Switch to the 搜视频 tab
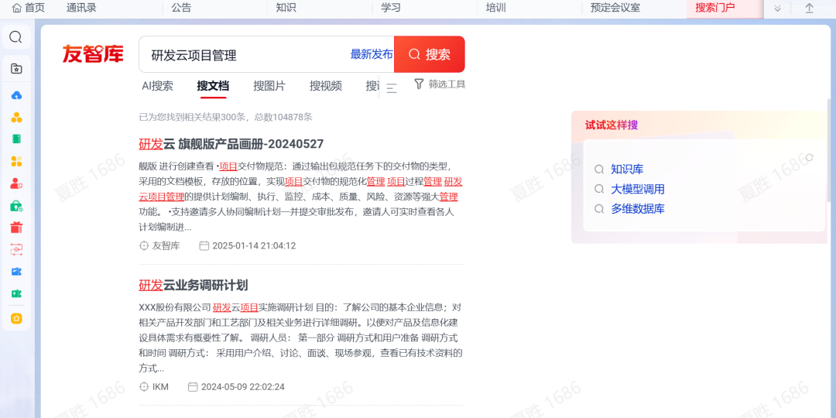Screen dimensions: 836x418 point(326,86)
